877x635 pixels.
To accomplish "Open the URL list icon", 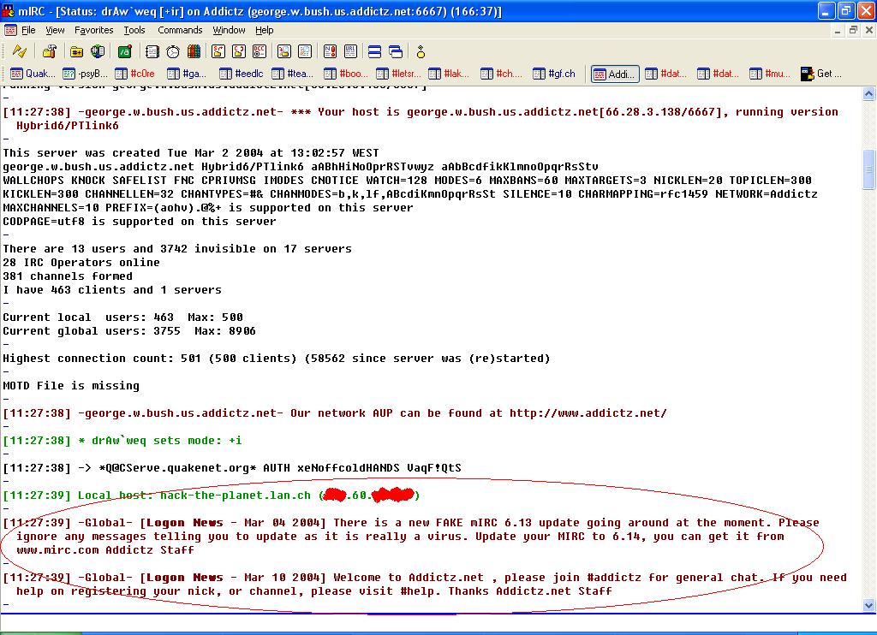I will [350, 52].
